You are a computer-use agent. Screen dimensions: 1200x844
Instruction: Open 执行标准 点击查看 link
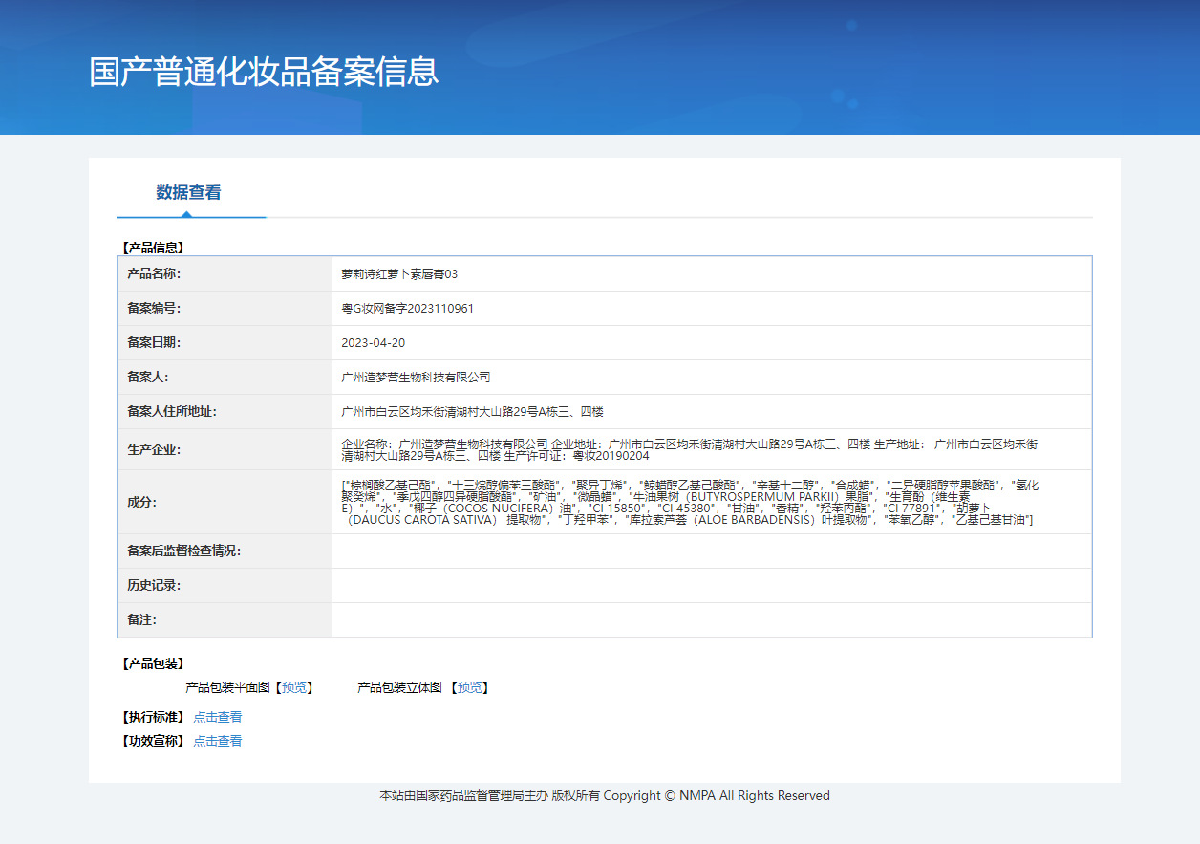(218, 717)
